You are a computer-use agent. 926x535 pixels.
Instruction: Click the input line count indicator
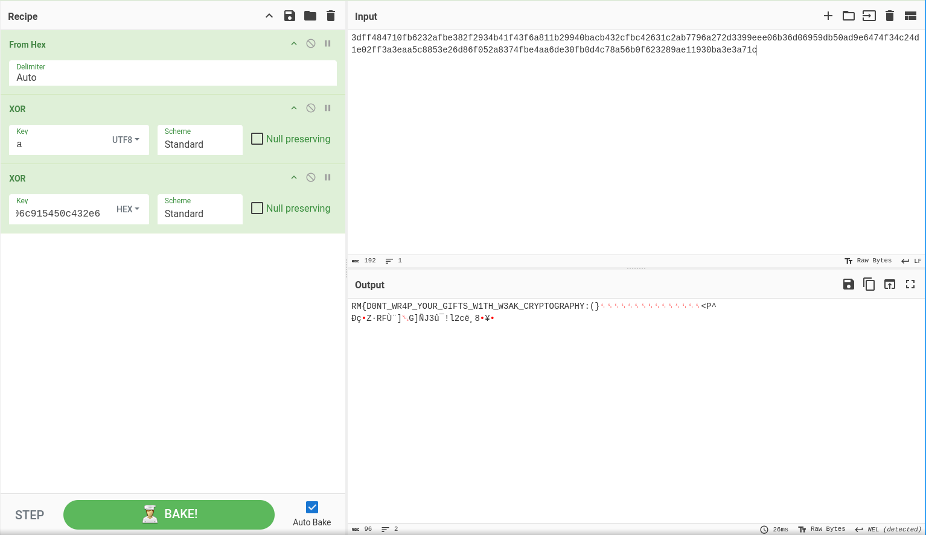pos(394,261)
